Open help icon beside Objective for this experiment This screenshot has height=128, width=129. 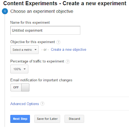point(58,42)
